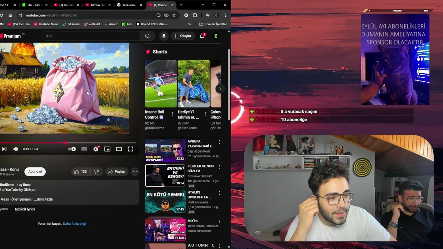Open Chrome three-dot menu
Screen dimensions: 443x249
pyautogui.click(x=225, y=15)
